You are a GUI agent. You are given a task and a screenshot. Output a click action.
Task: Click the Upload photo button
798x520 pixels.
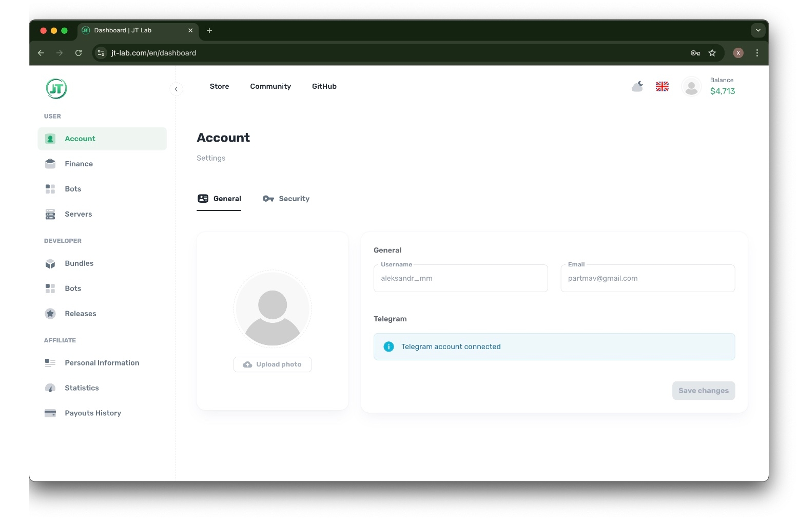click(273, 364)
